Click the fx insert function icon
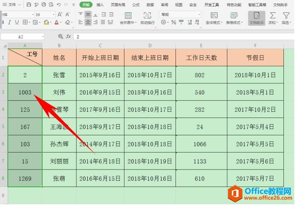 point(68,37)
